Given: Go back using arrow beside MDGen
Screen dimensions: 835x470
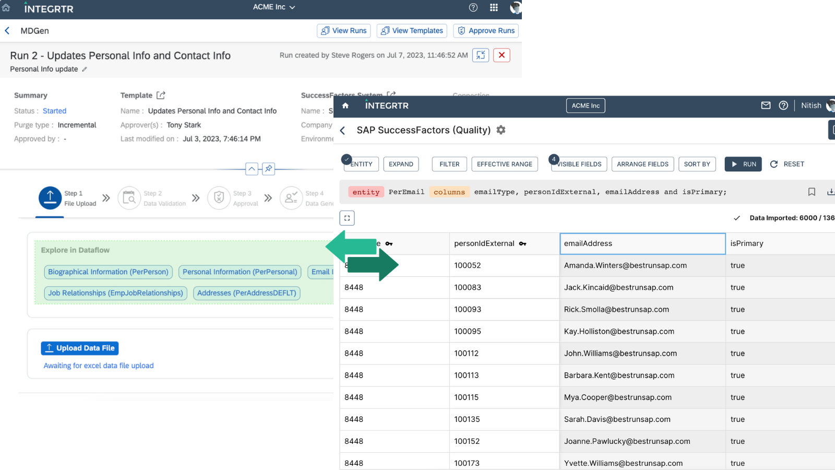Looking at the screenshot, I should 7,31.
